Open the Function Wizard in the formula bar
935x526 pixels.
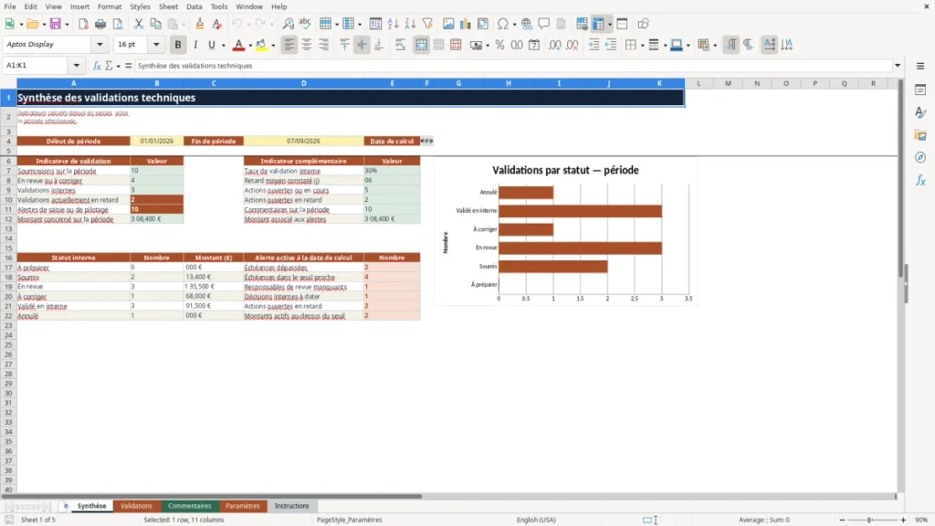[97, 66]
